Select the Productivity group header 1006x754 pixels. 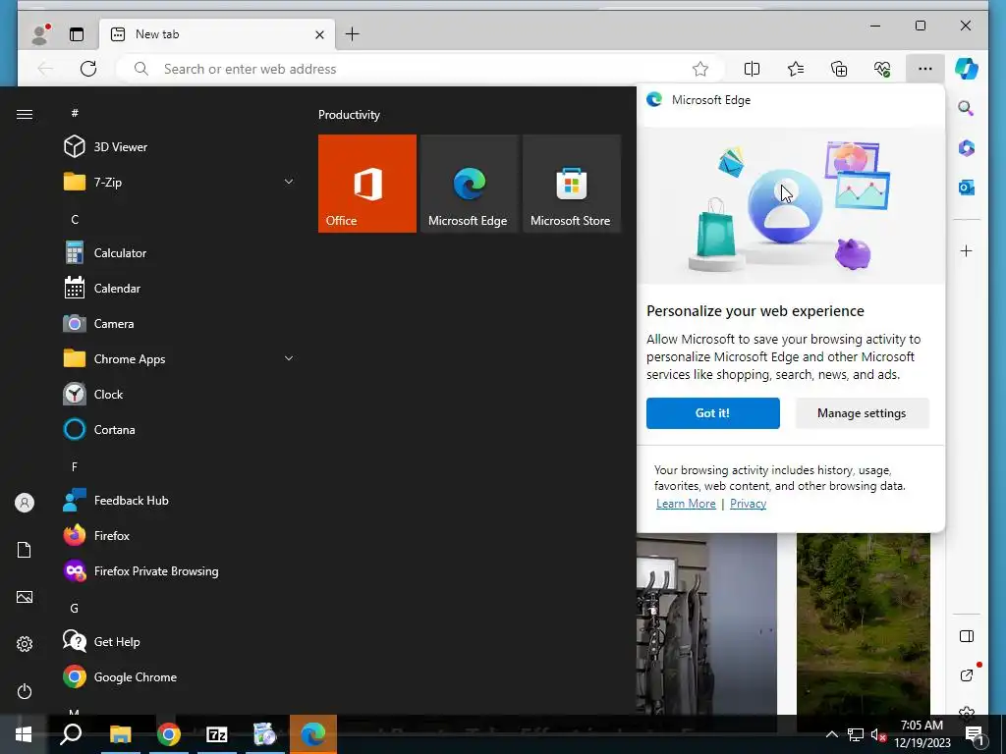pos(349,115)
